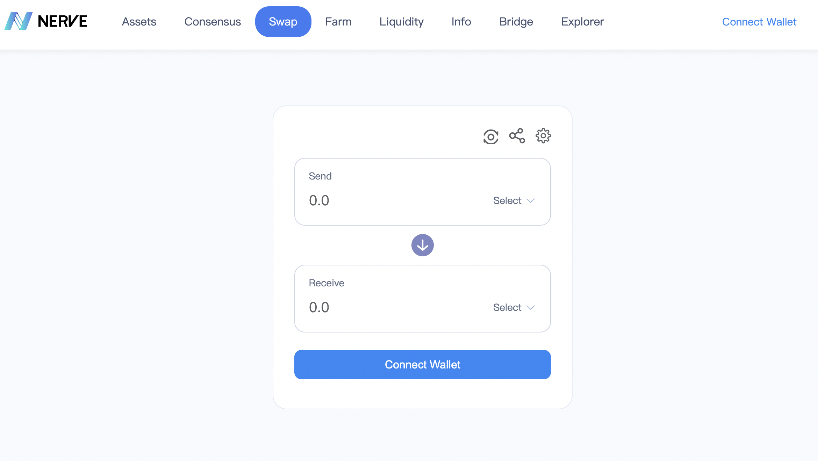Expand the Receive token Select dropdown

click(x=514, y=307)
